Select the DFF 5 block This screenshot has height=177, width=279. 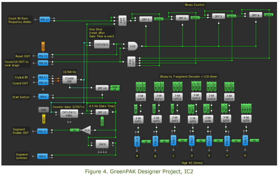click(x=219, y=16)
